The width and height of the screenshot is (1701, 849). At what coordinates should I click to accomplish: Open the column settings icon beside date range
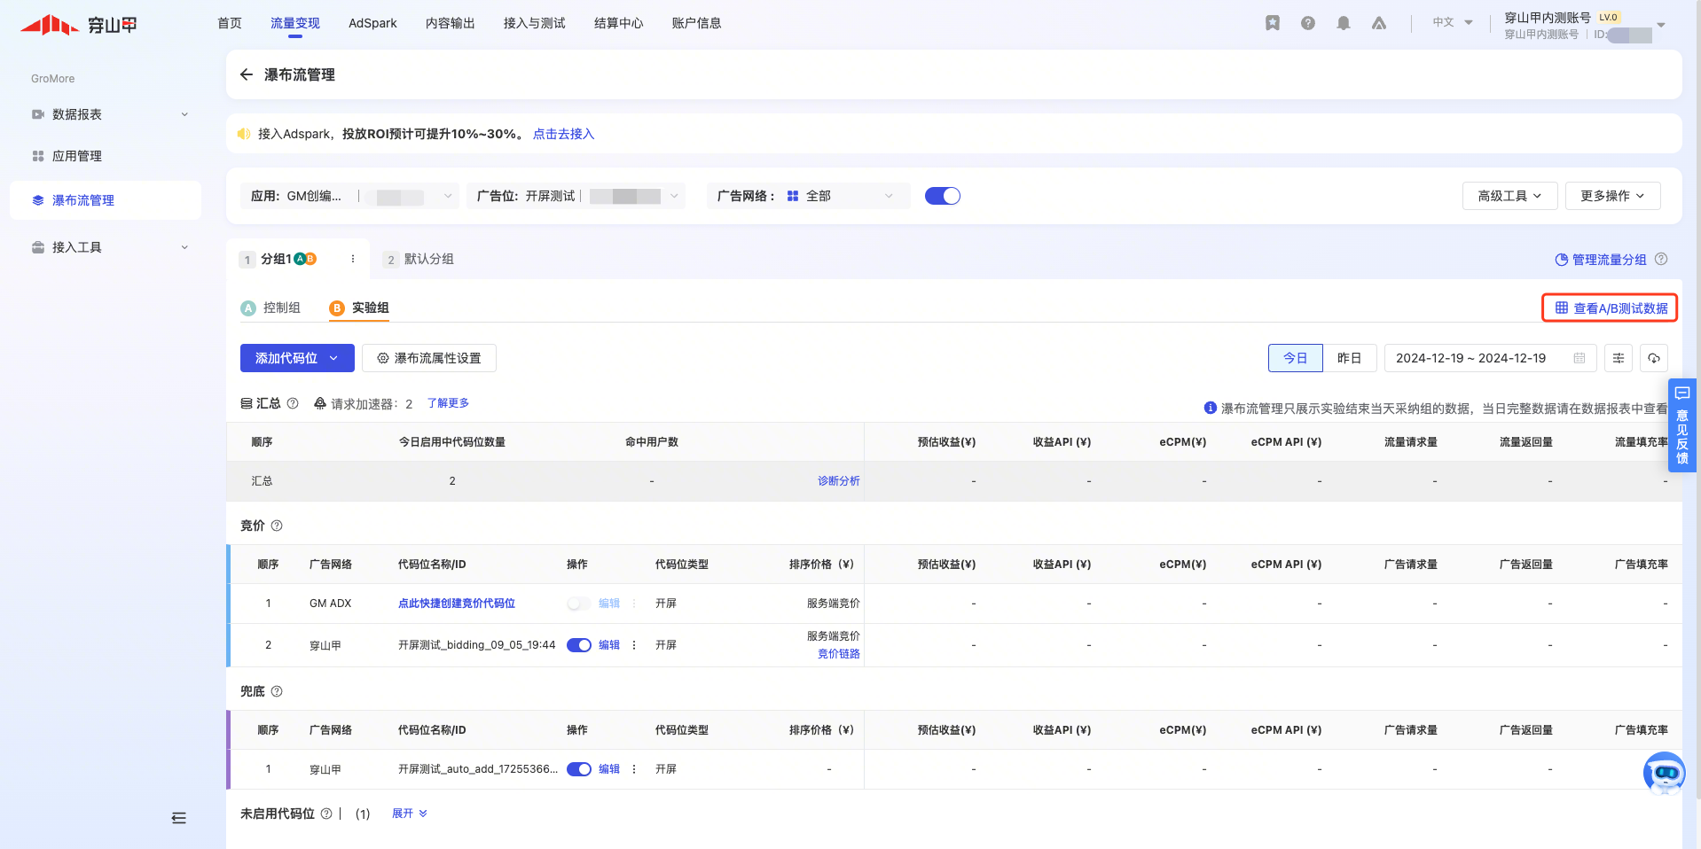click(1619, 358)
